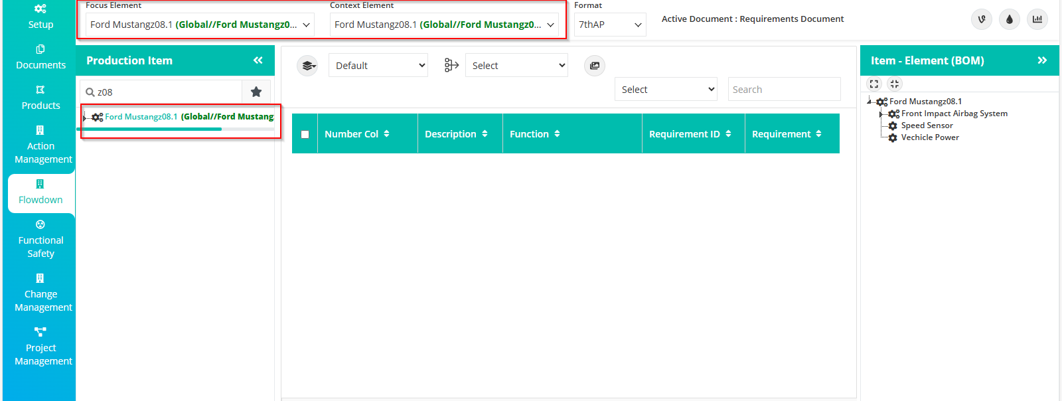The height and width of the screenshot is (401, 1062).
Task: Collapse all nodes with compress icon
Action: [x=895, y=84]
